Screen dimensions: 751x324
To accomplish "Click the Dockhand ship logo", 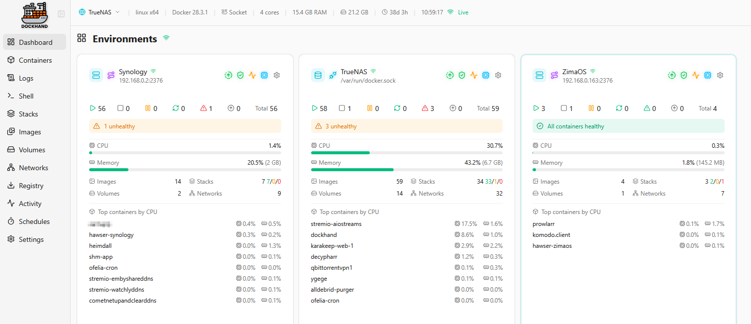I will click(34, 15).
